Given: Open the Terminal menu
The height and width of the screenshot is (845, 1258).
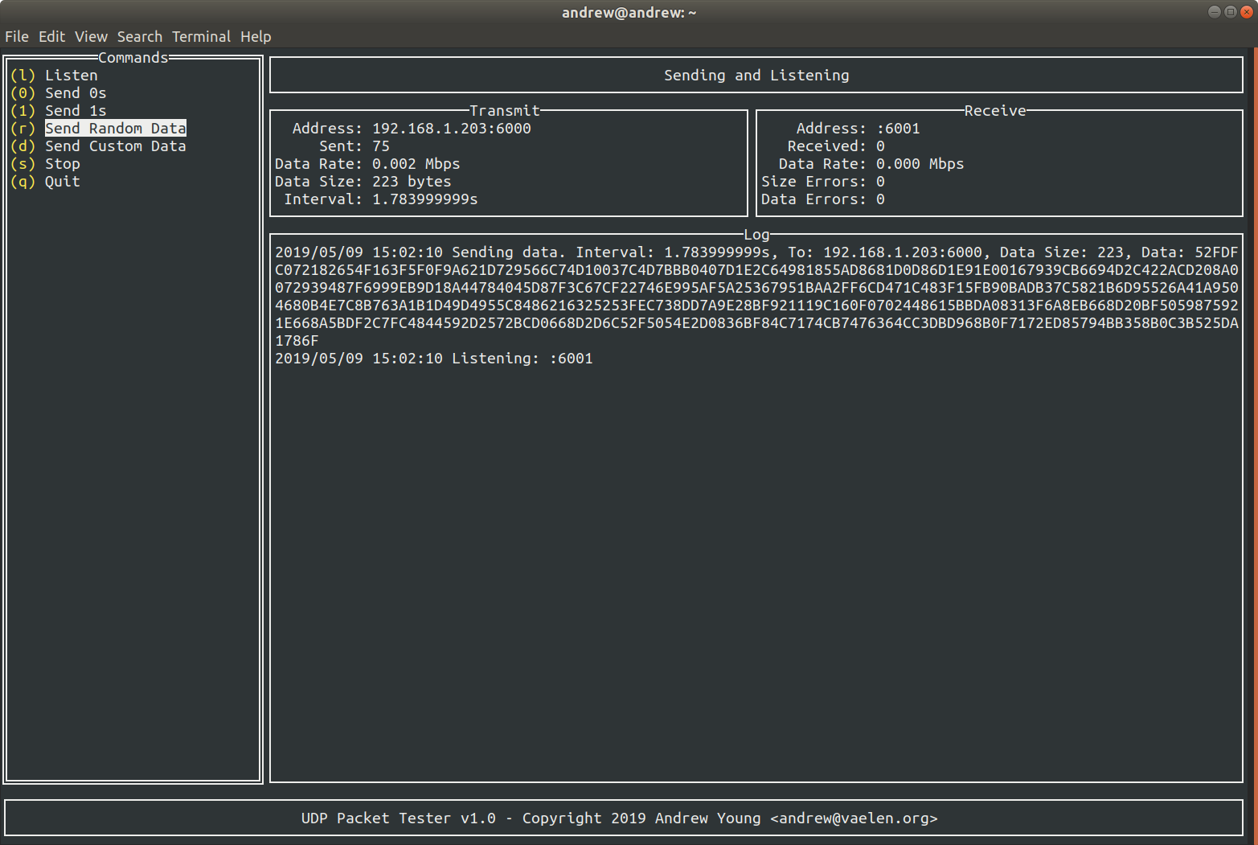Looking at the screenshot, I should pyautogui.click(x=201, y=36).
